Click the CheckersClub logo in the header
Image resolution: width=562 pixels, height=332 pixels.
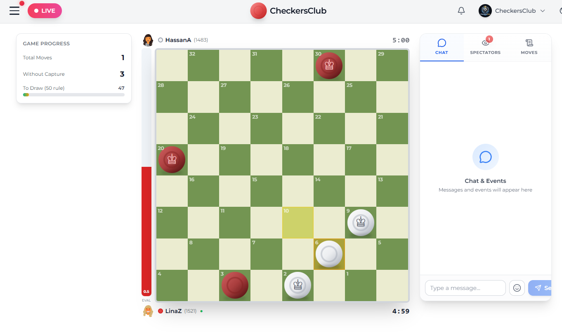258,11
